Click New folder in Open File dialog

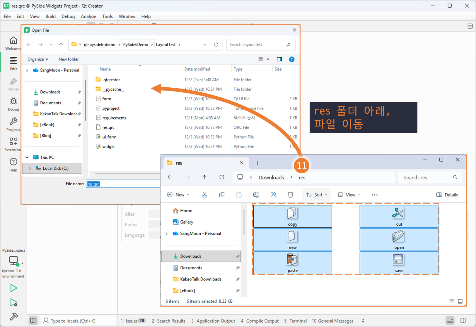pos(69,59)
